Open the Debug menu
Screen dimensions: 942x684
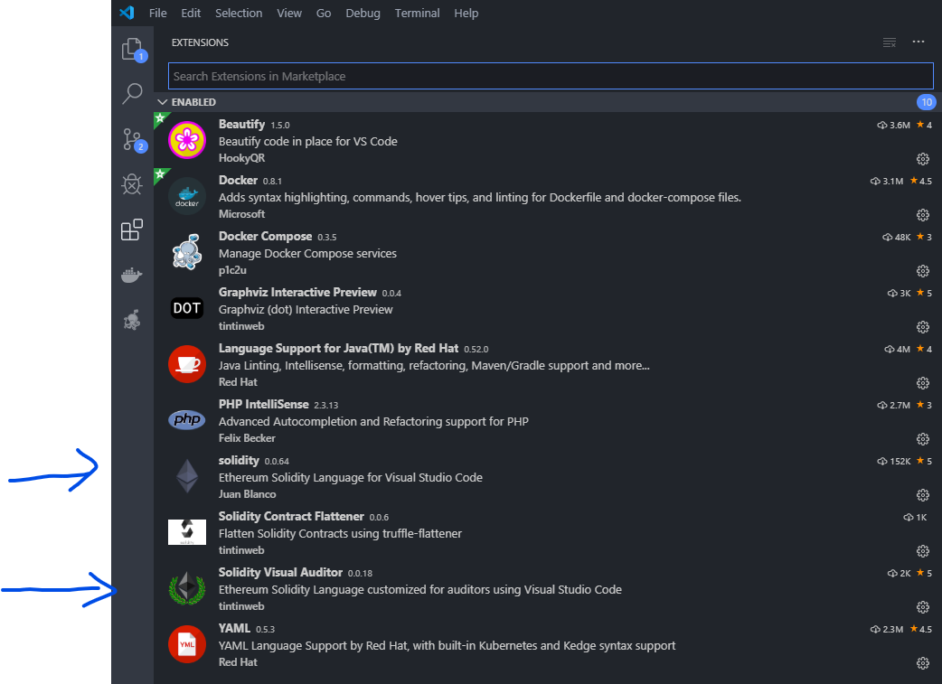(x=363, y=13)
